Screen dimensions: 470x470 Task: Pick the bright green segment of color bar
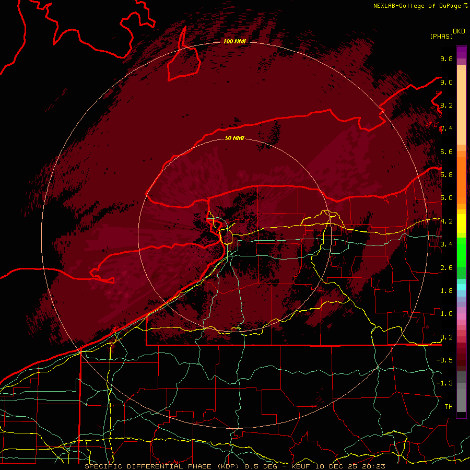point(461,252)
